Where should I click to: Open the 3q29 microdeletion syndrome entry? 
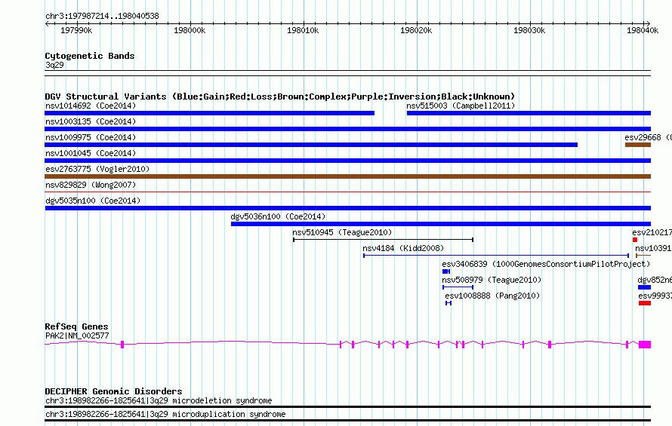tap(159, 400)
